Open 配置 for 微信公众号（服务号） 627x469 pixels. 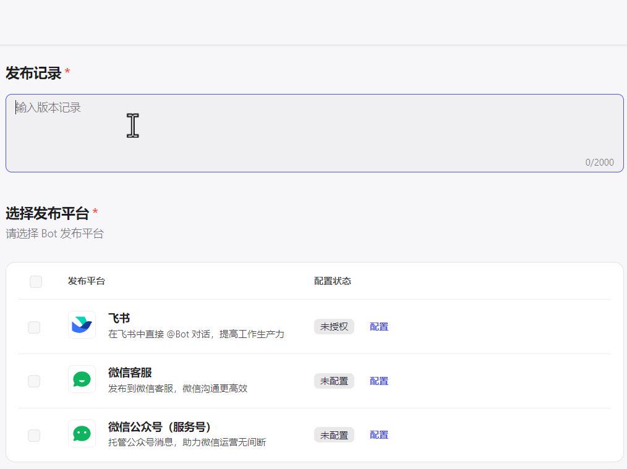(x=379, y=435)
